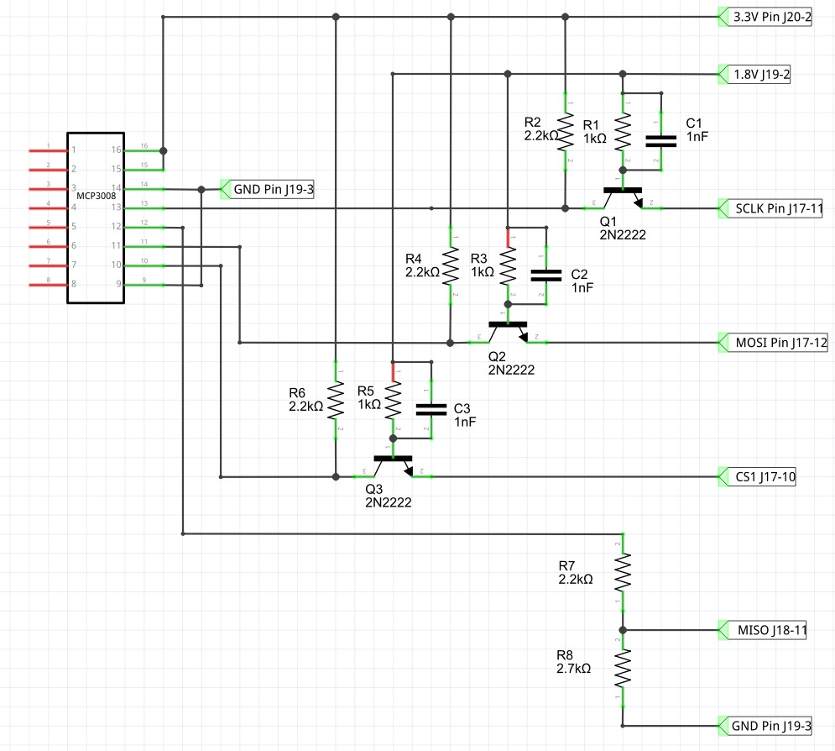Click the junction dot between R7 and R8
The image size is (835, 751).
tap(623, 630)
